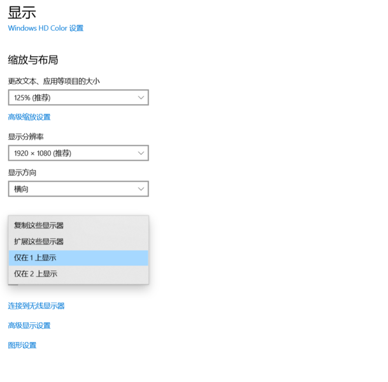Click 连接到无线显示器 link
The width and height of the screenshot is (388, 382).
pyautogui.click(x=36, y=306)
